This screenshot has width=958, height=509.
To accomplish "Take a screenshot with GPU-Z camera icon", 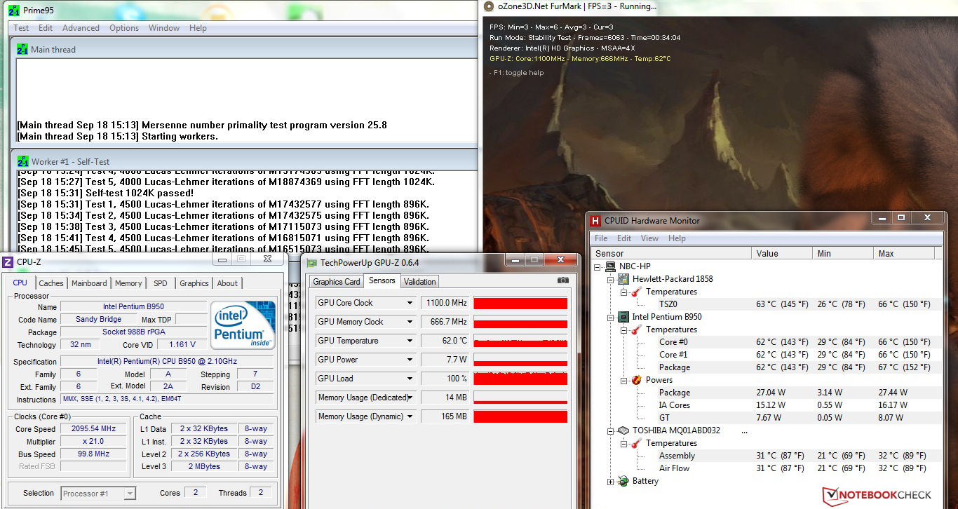I will click(x=562, y=280).
